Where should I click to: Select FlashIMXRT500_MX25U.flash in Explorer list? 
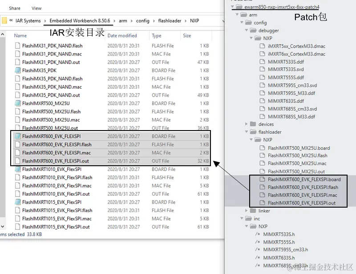[x=51, y=111]
